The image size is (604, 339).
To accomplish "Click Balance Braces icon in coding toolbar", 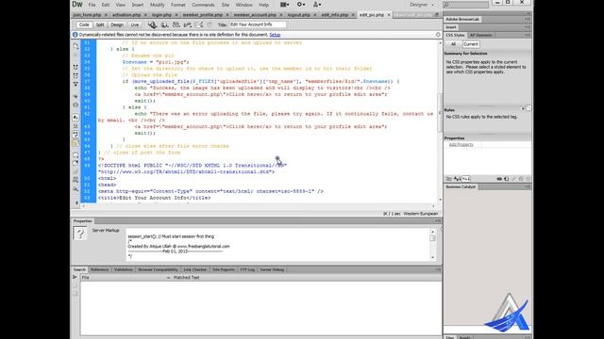I will (75, 105).
